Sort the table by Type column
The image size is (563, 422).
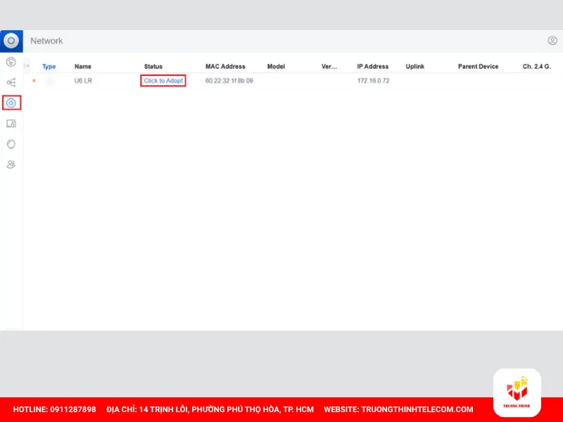[x=49, y=66]
